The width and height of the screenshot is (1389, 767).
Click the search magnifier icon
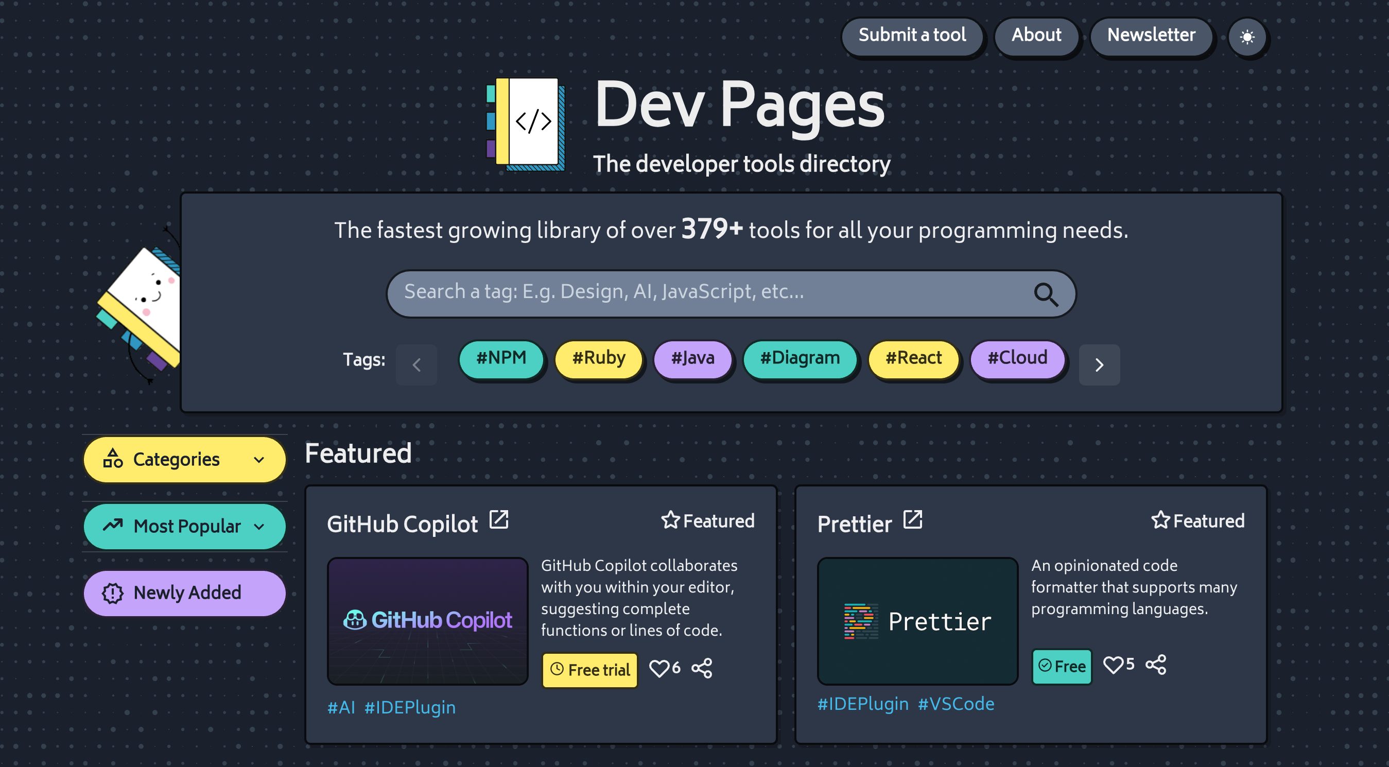pyautogui.click(x=1046, y=294)
